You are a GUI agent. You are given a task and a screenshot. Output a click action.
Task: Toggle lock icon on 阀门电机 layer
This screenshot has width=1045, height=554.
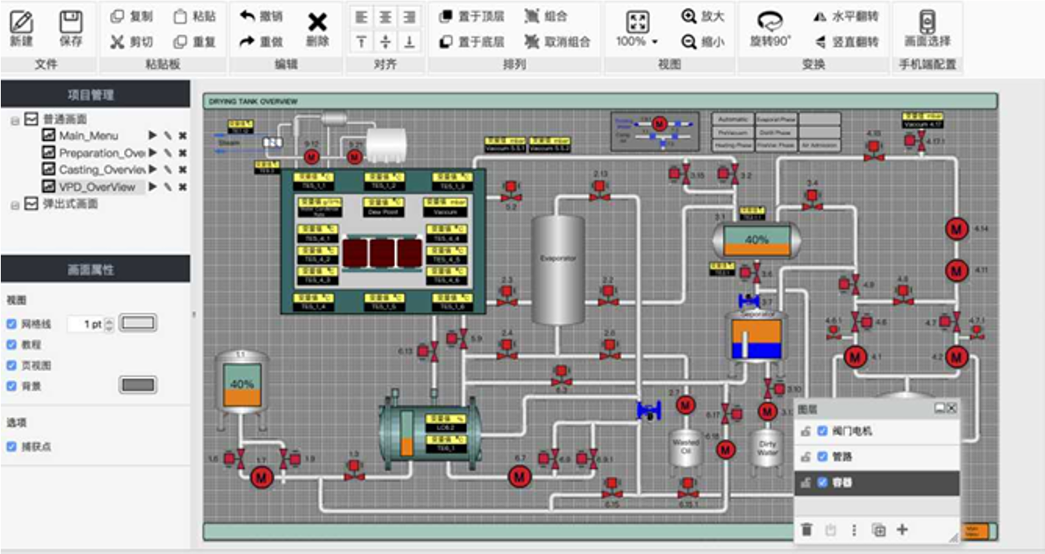tap(806, 431)
